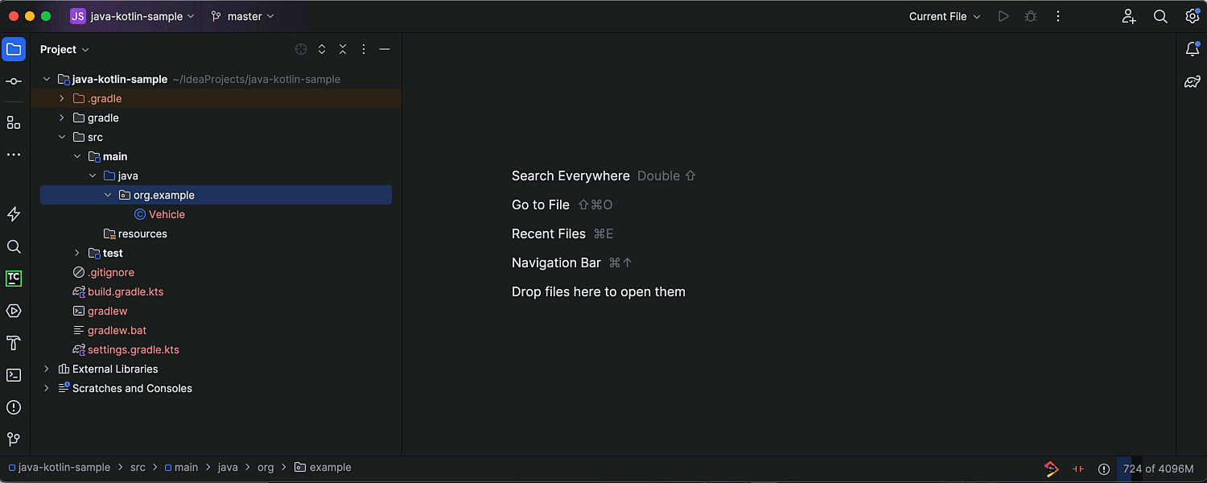
Task: Click the src breadcrumb in navigation bar
Action: [x=138, y=468]
